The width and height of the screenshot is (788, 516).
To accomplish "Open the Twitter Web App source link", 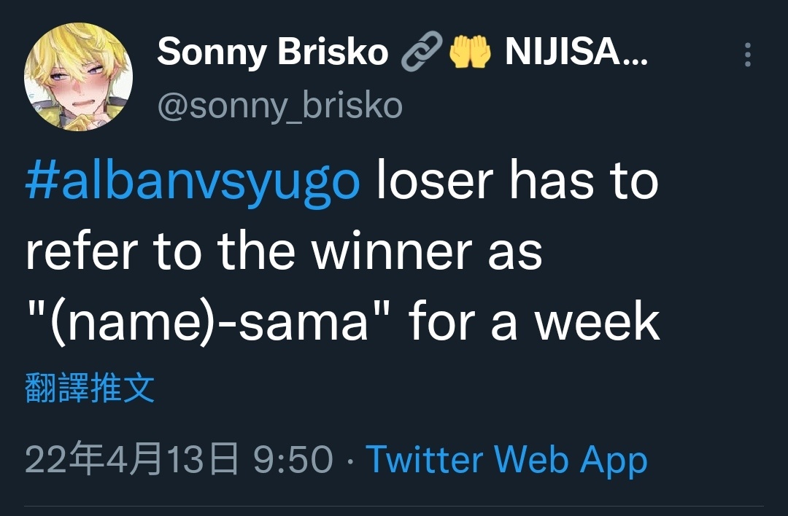I will tap(506, 458).
